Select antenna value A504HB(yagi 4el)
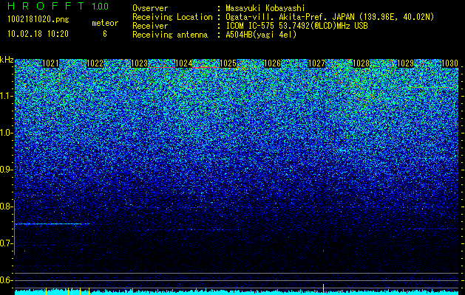 (x=261, y=35)
